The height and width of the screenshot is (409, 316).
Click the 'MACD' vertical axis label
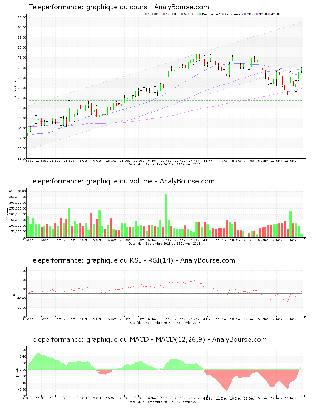[17, 372]
